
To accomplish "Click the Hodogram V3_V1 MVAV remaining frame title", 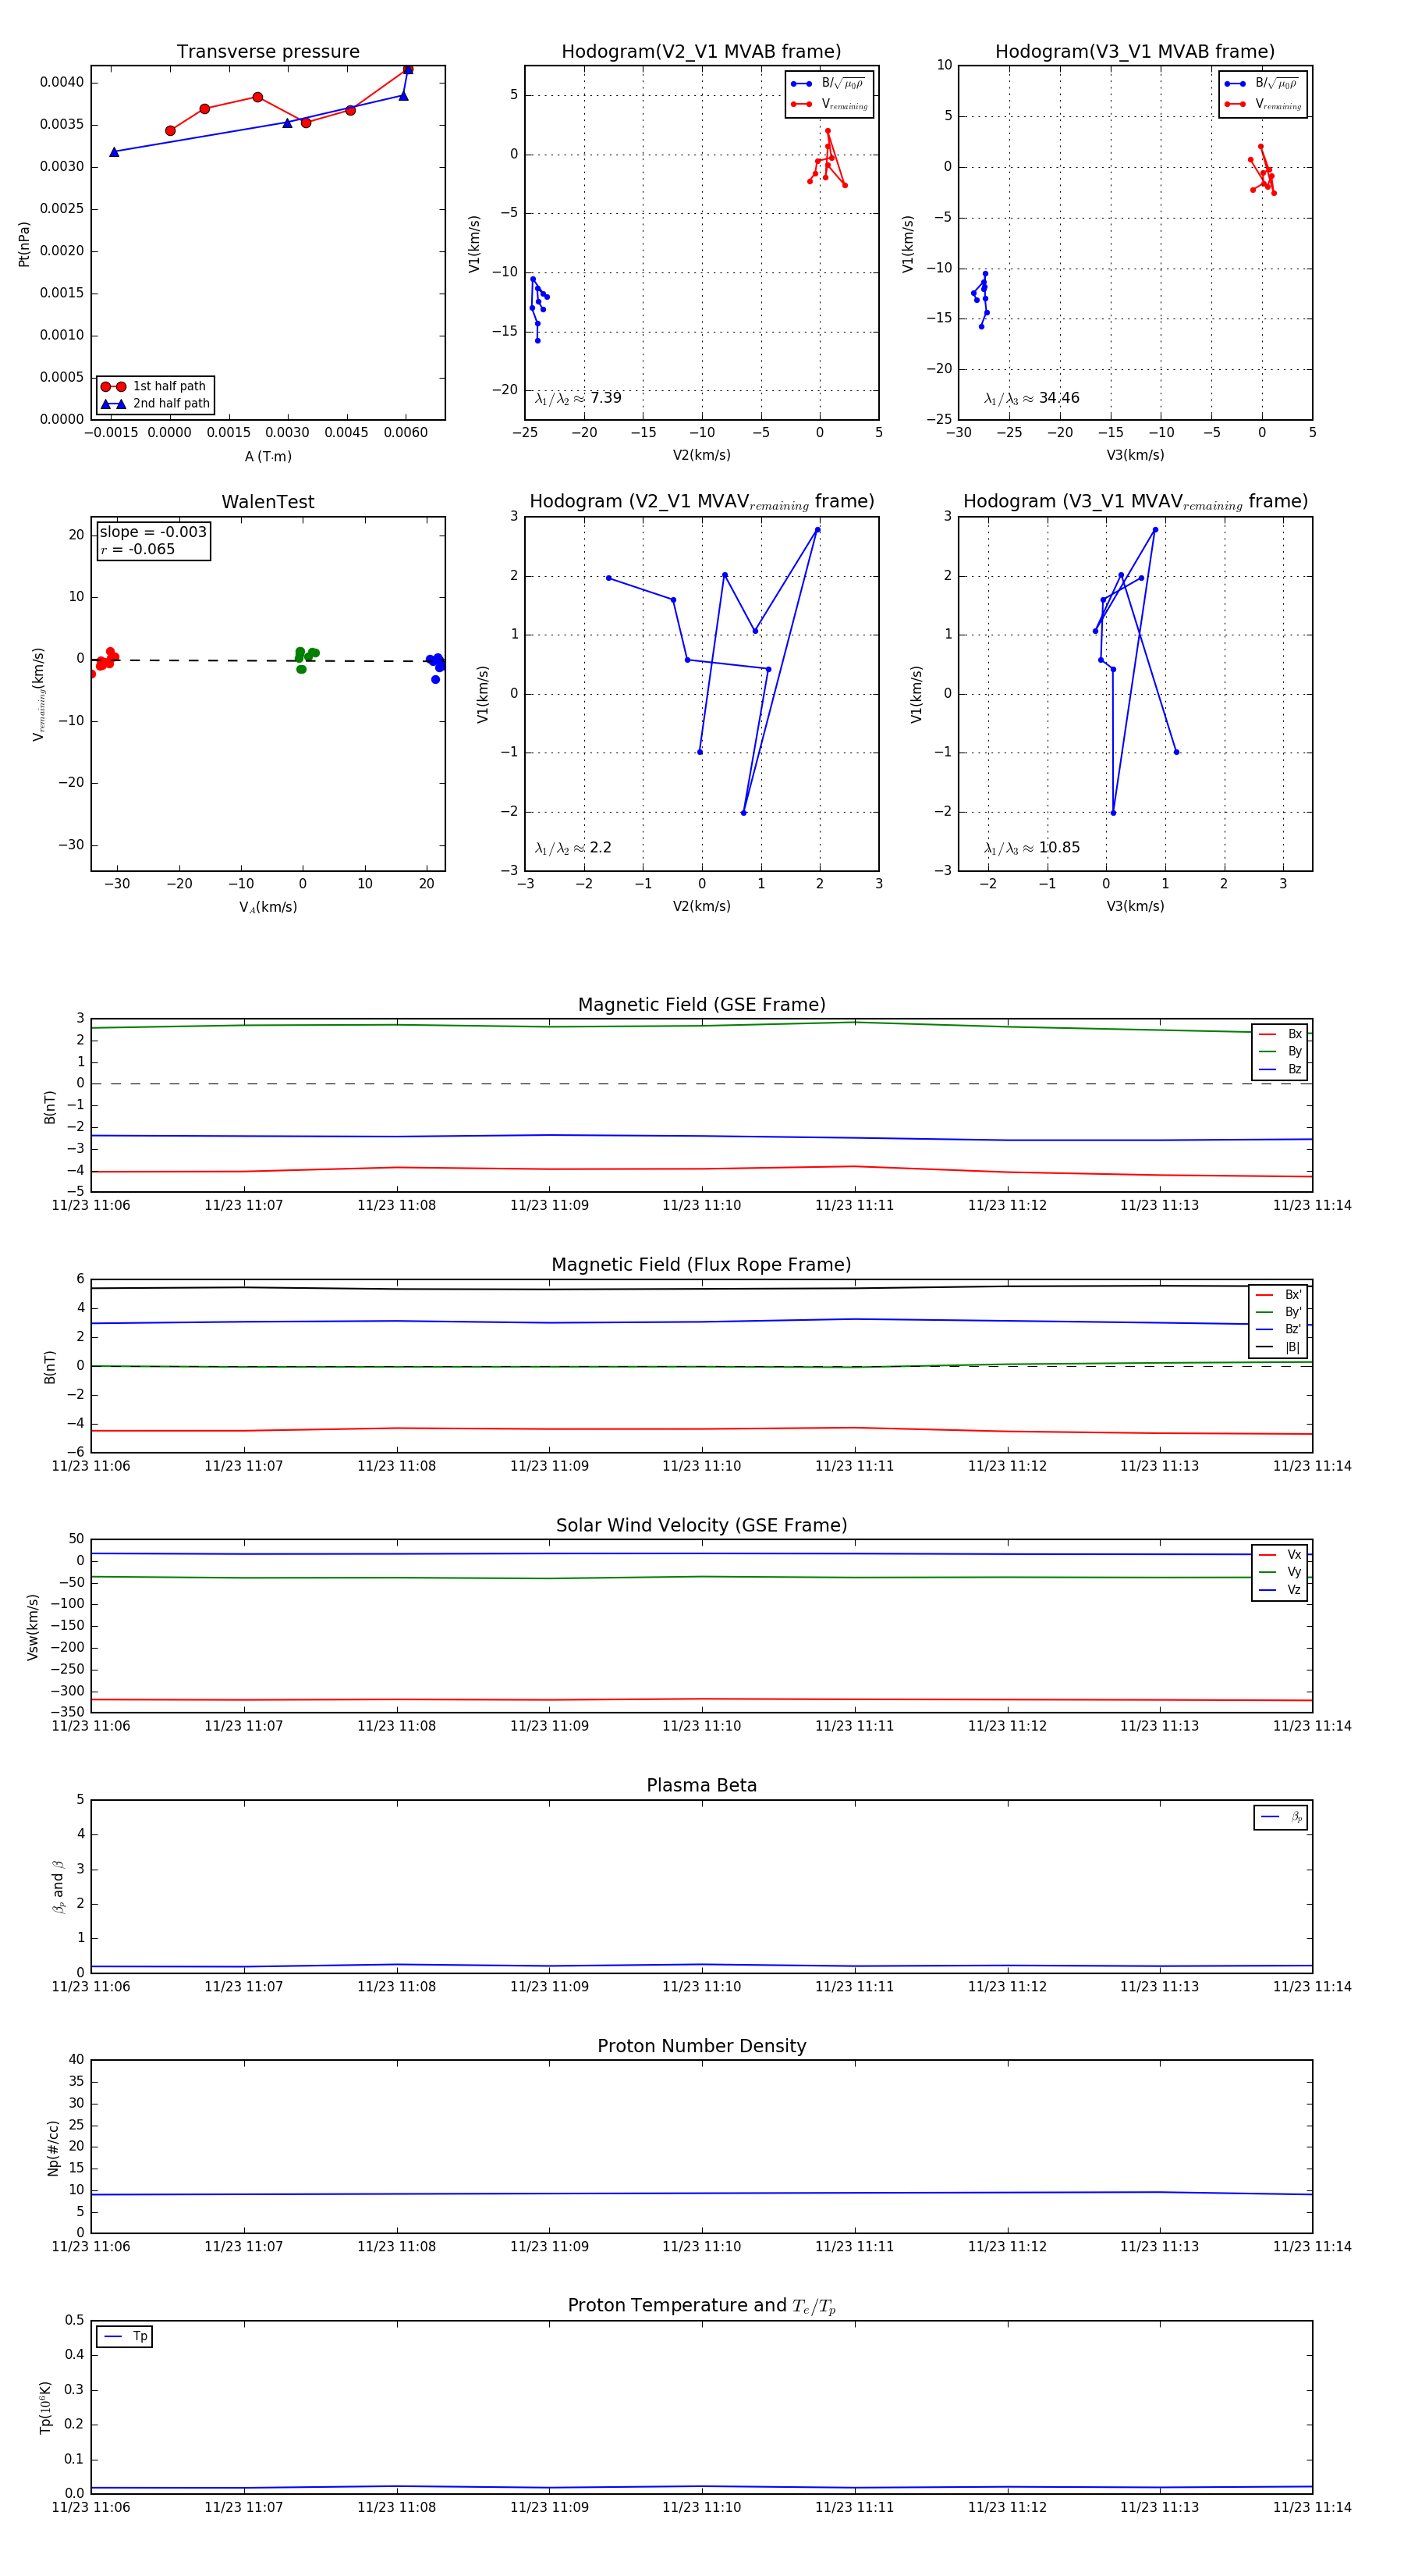I will click(x=1135, y=502).
